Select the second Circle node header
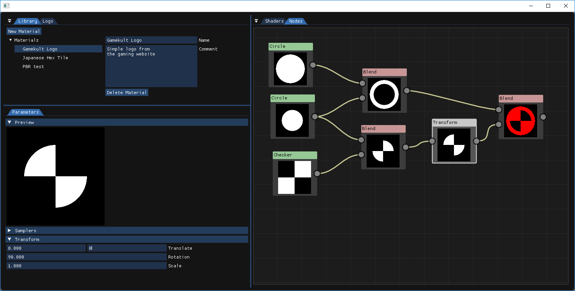Image resolution: width=575 pixels, height=291 pixels. (293, 98)
